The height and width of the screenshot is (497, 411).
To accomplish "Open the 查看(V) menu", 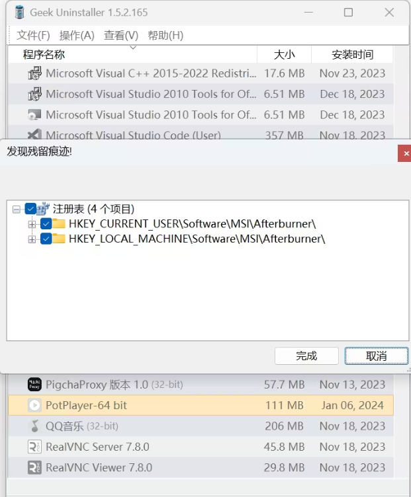I will 121,35.
